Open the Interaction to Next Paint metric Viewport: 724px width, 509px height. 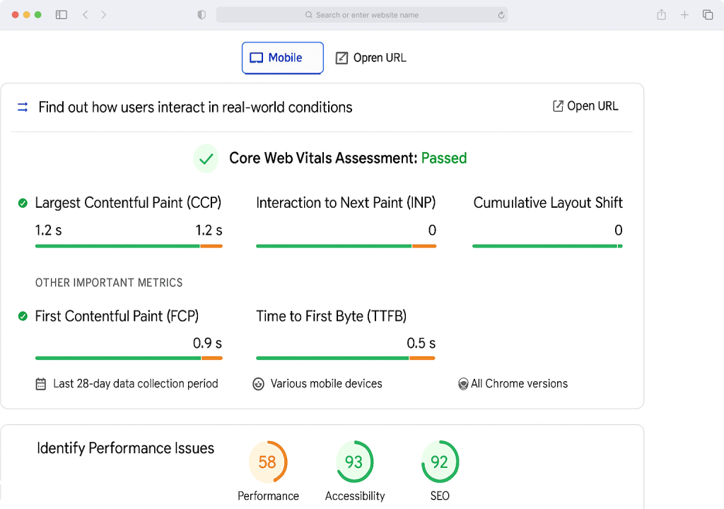346,203
